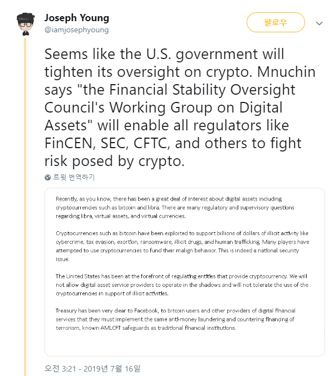
Task: Open the @iamjosephyoung handle link
Action: tap(76, 30)
